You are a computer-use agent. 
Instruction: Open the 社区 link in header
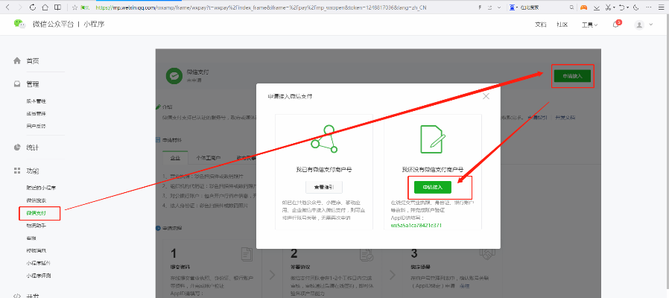pos(562,25)
